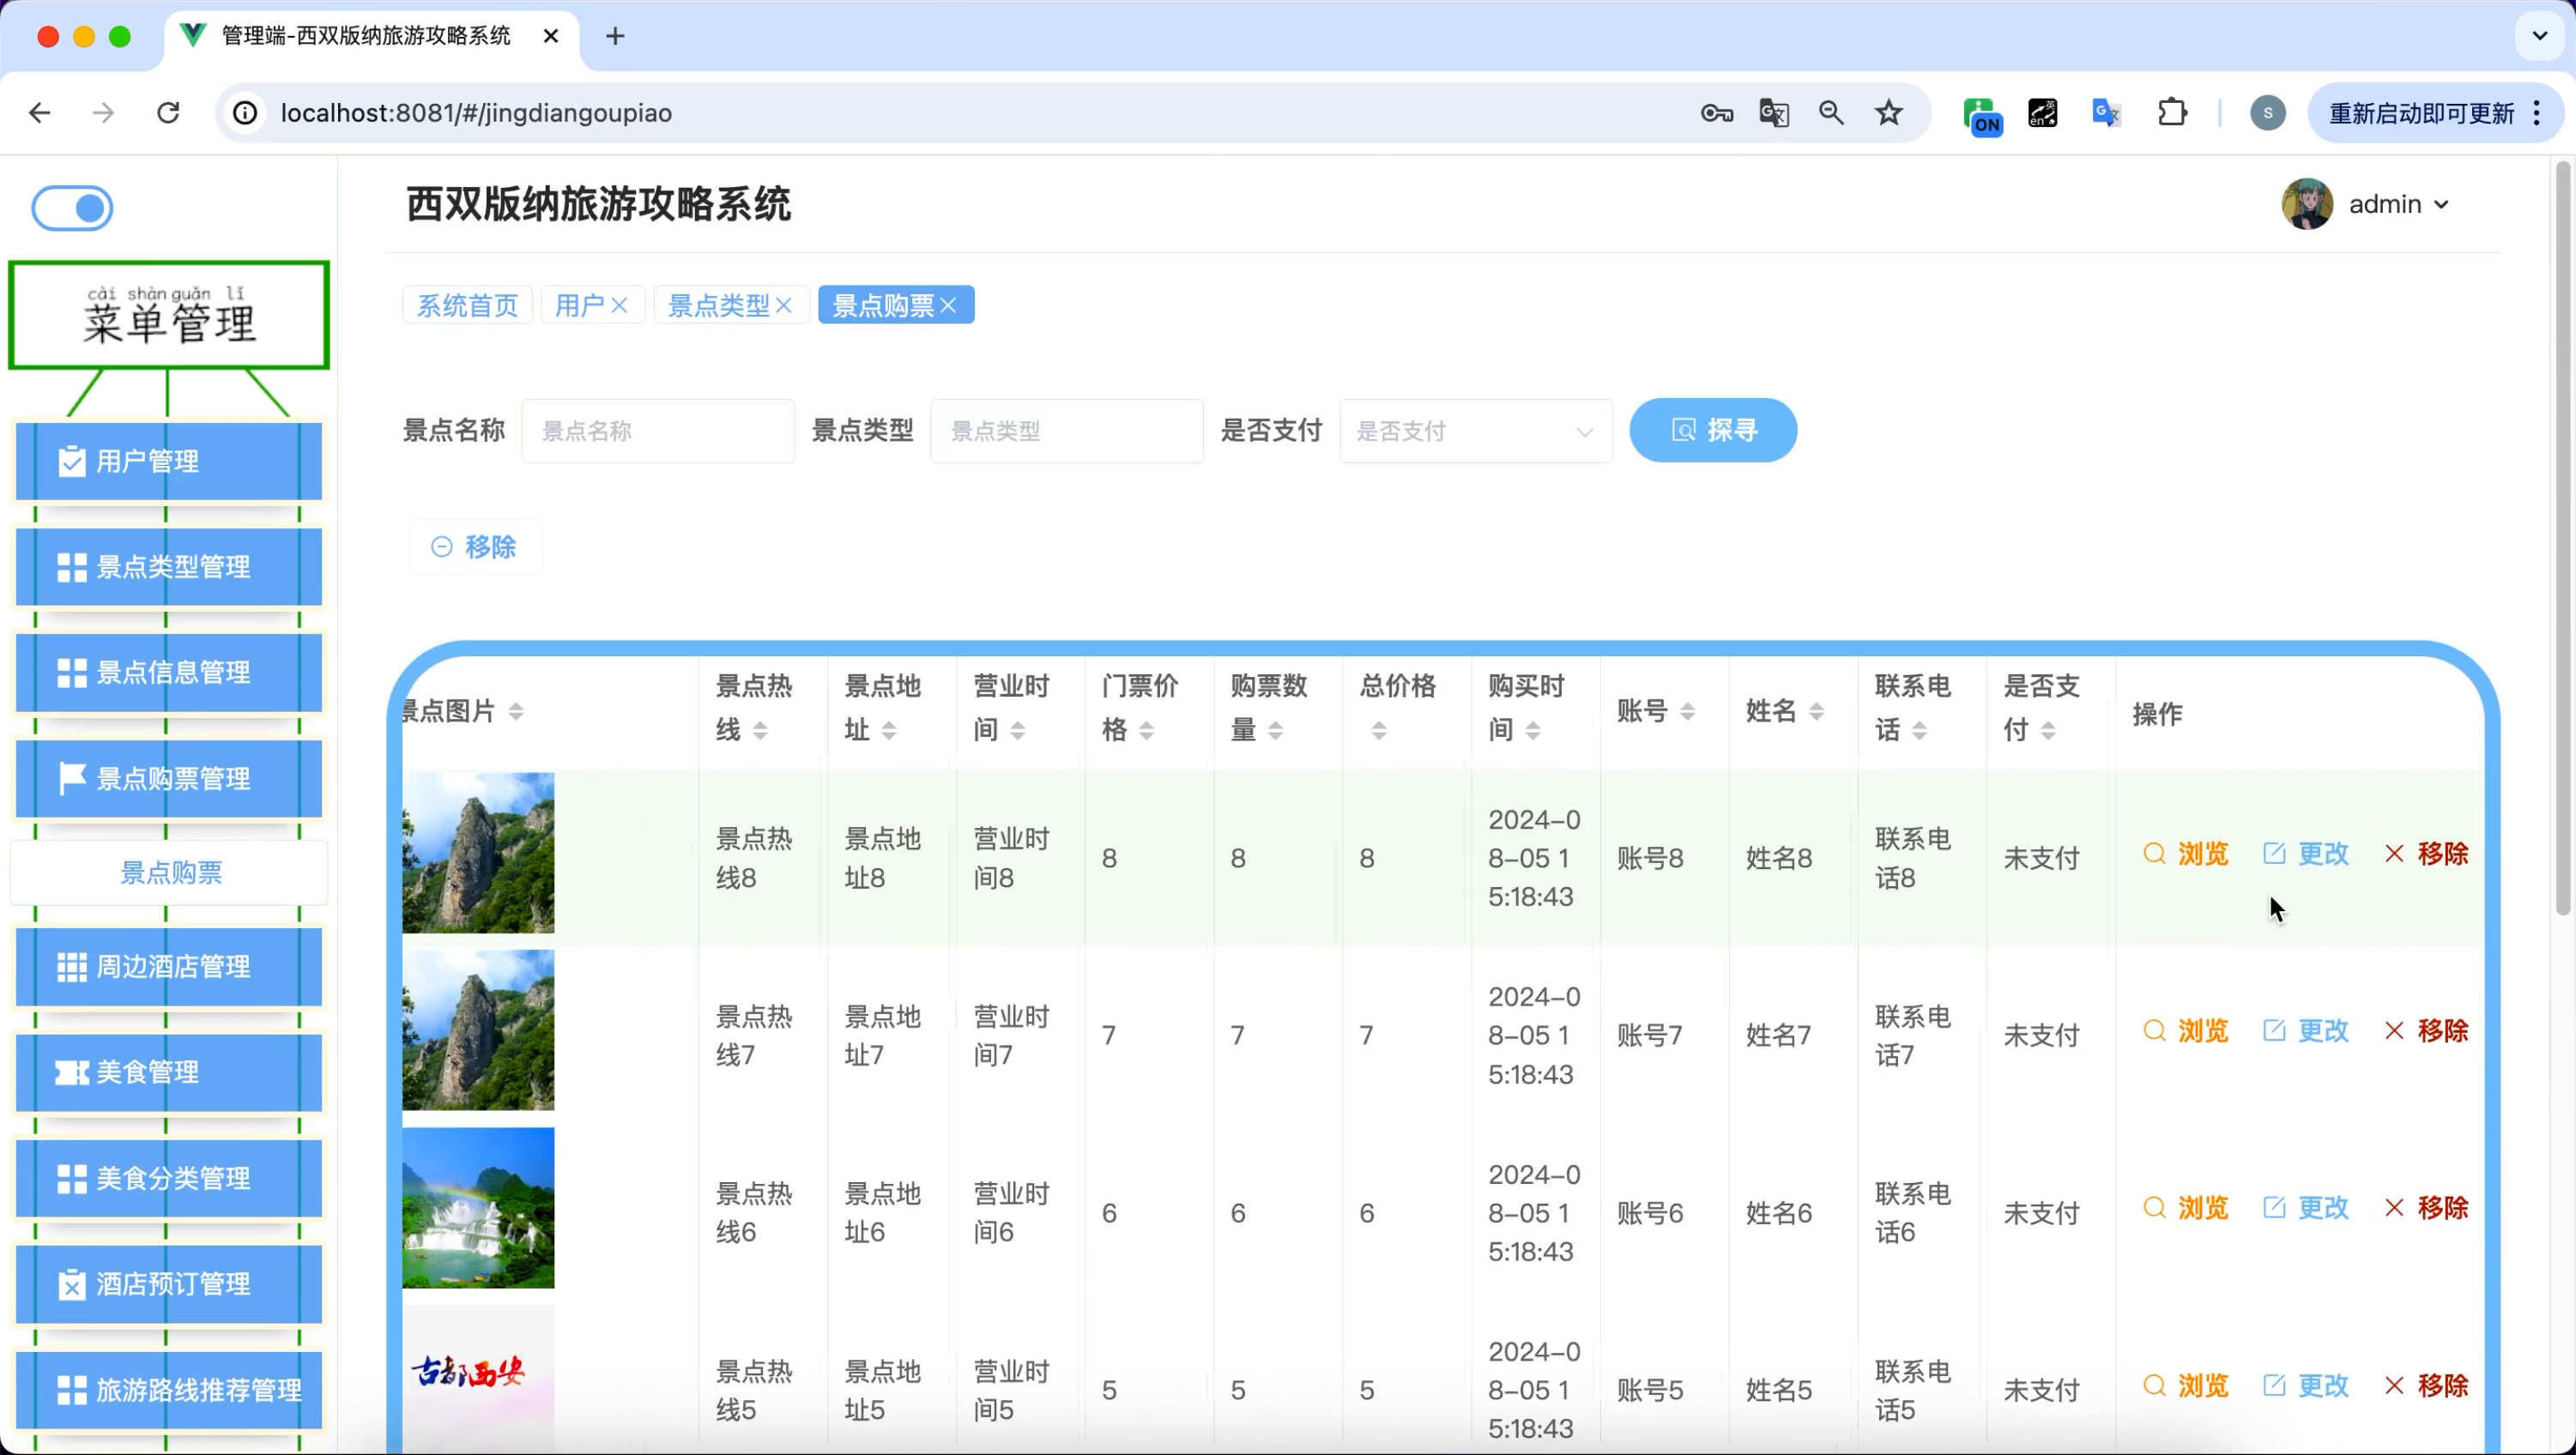Sort by 门票价格 column
Image resolution: width=2576 pixels, height=1455 pixels.
[x=1147, y=731]
